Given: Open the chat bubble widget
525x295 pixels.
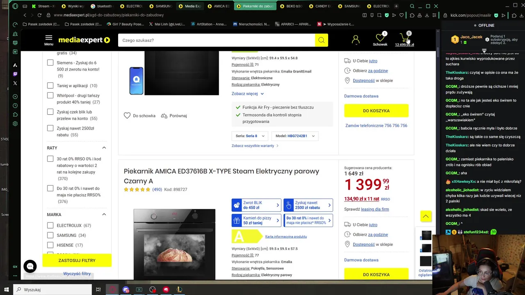Looking at the screenshot, I should click(x=30, y=266).
